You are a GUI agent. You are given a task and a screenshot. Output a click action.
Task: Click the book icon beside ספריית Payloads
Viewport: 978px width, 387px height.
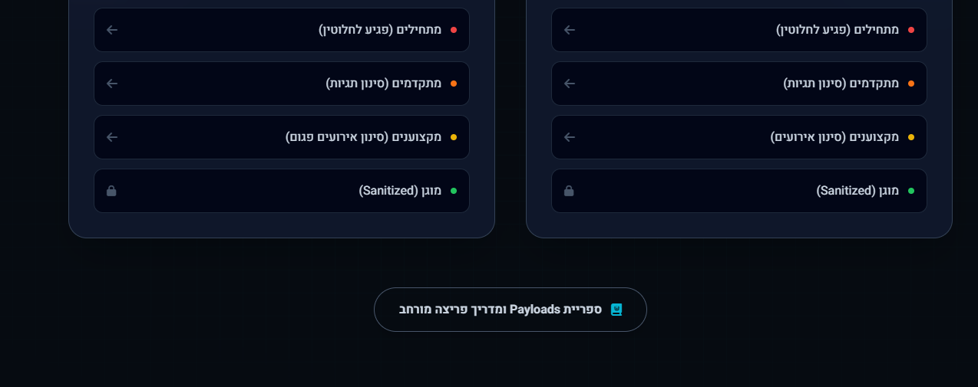[x=616, y=310]
